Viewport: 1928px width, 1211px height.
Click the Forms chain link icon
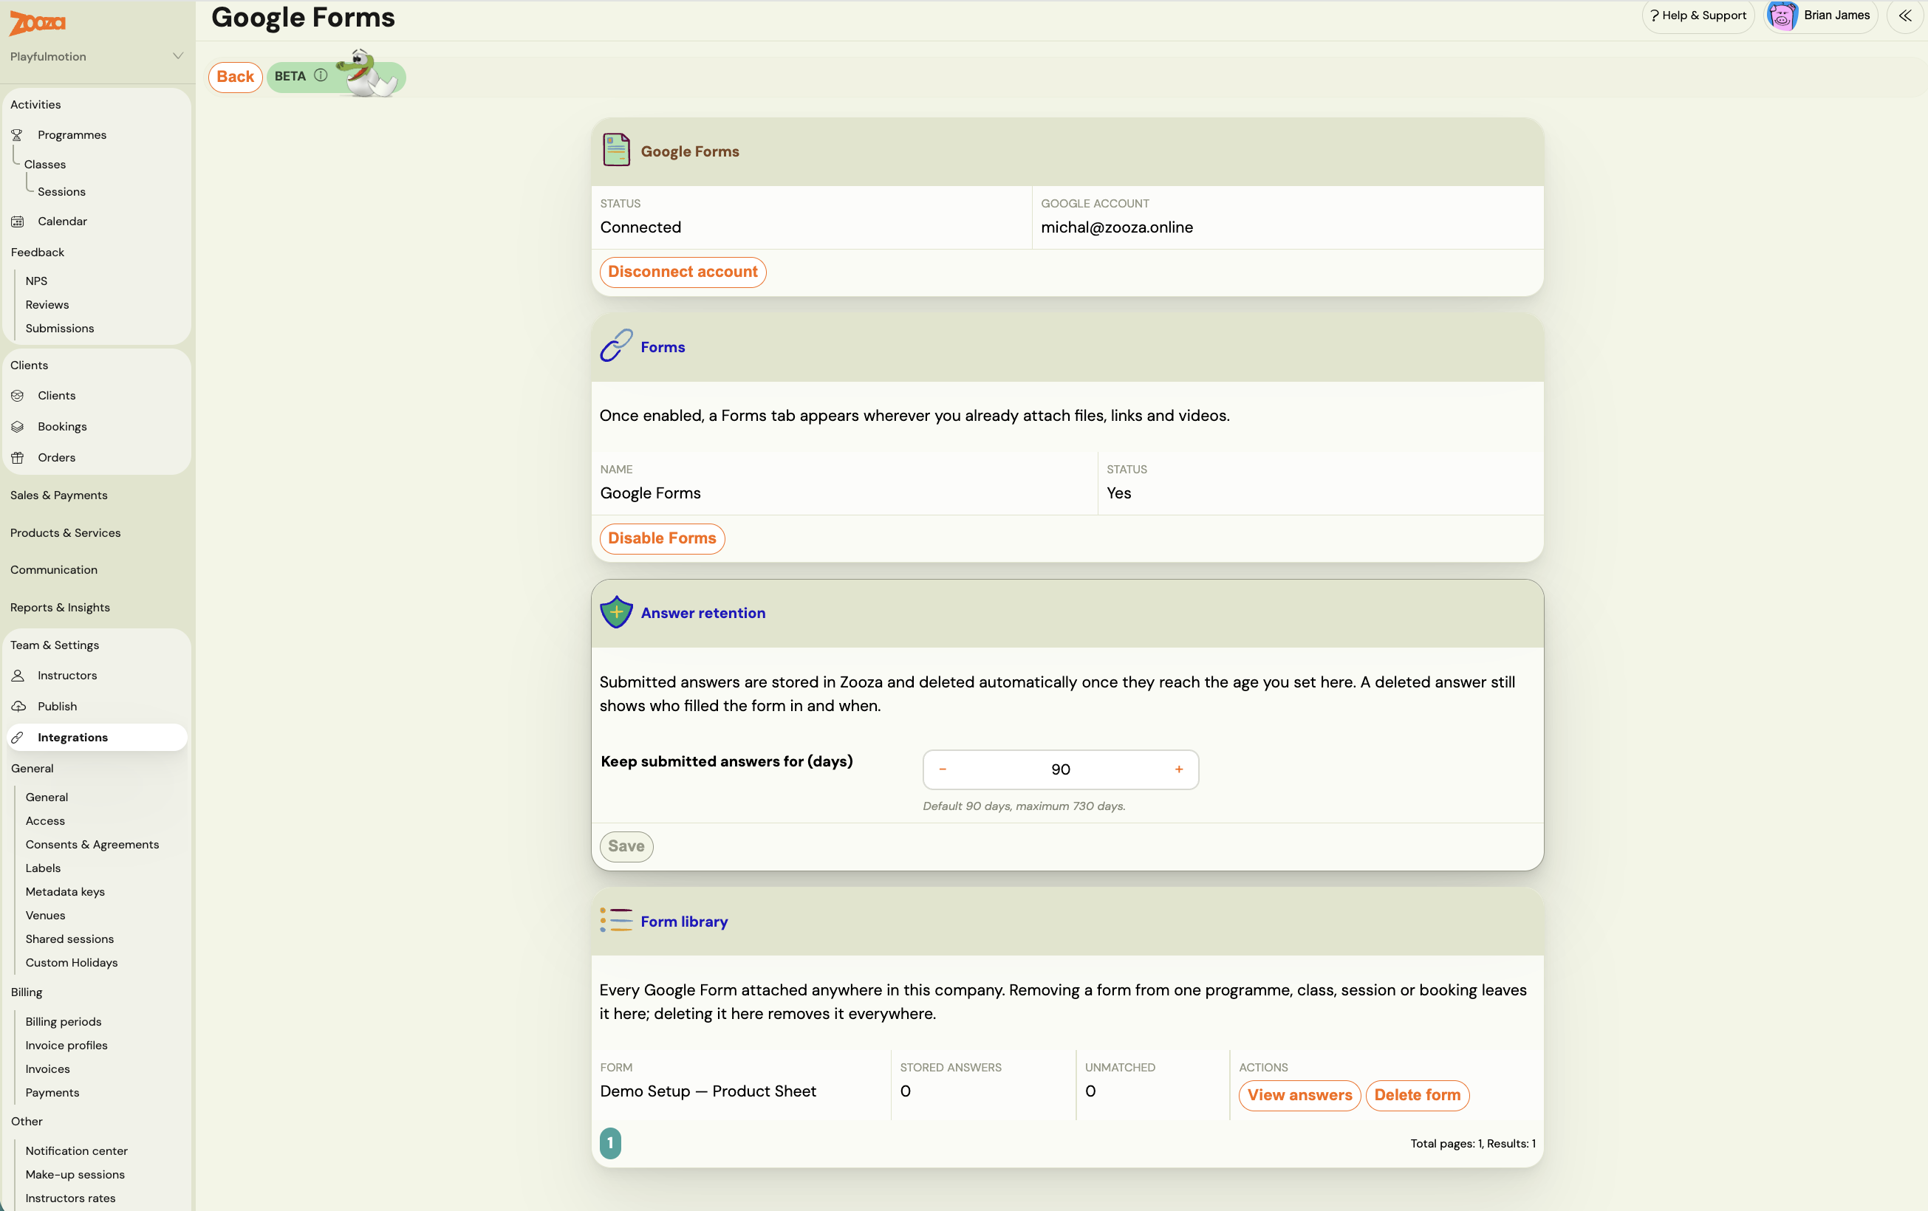coord(617,346)
